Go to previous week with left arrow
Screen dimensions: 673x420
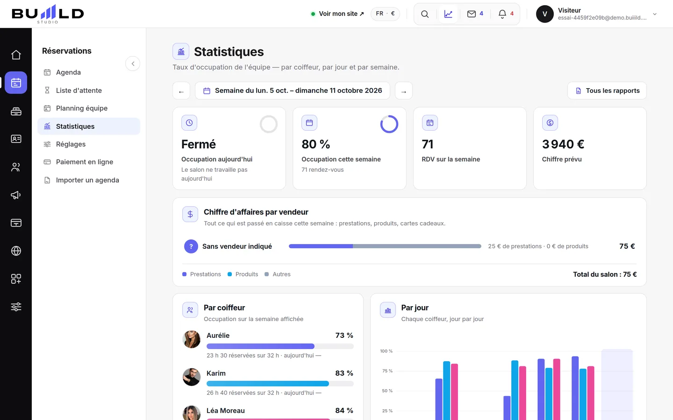tap(181, 91)
